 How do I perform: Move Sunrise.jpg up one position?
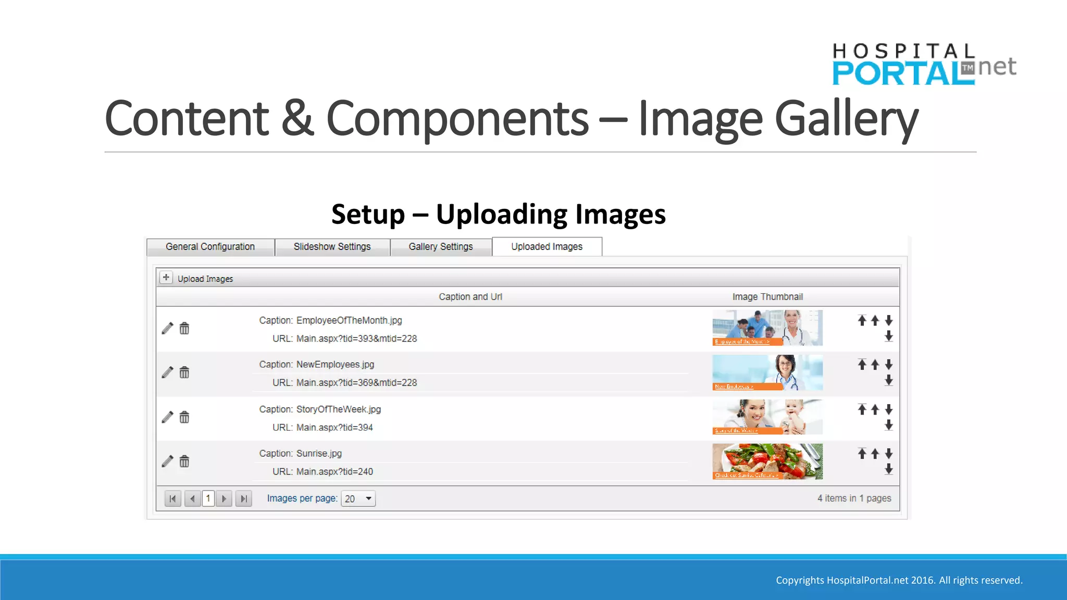(x=875, y=454)
